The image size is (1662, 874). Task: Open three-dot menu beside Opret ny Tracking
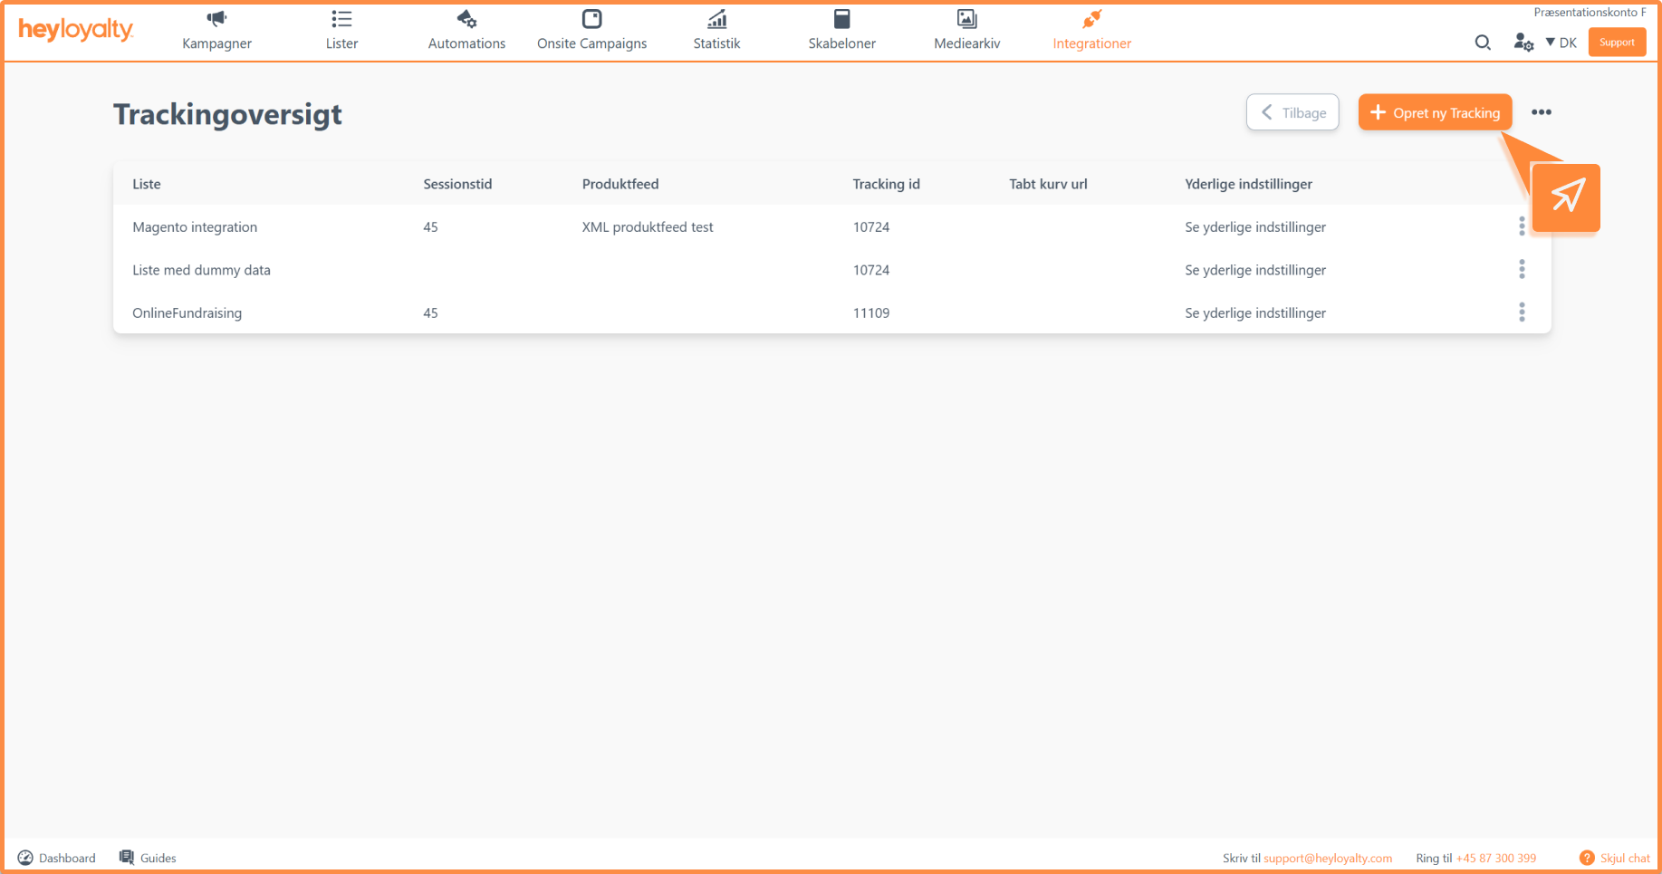pyautogui.click(x=1542, y=112)
